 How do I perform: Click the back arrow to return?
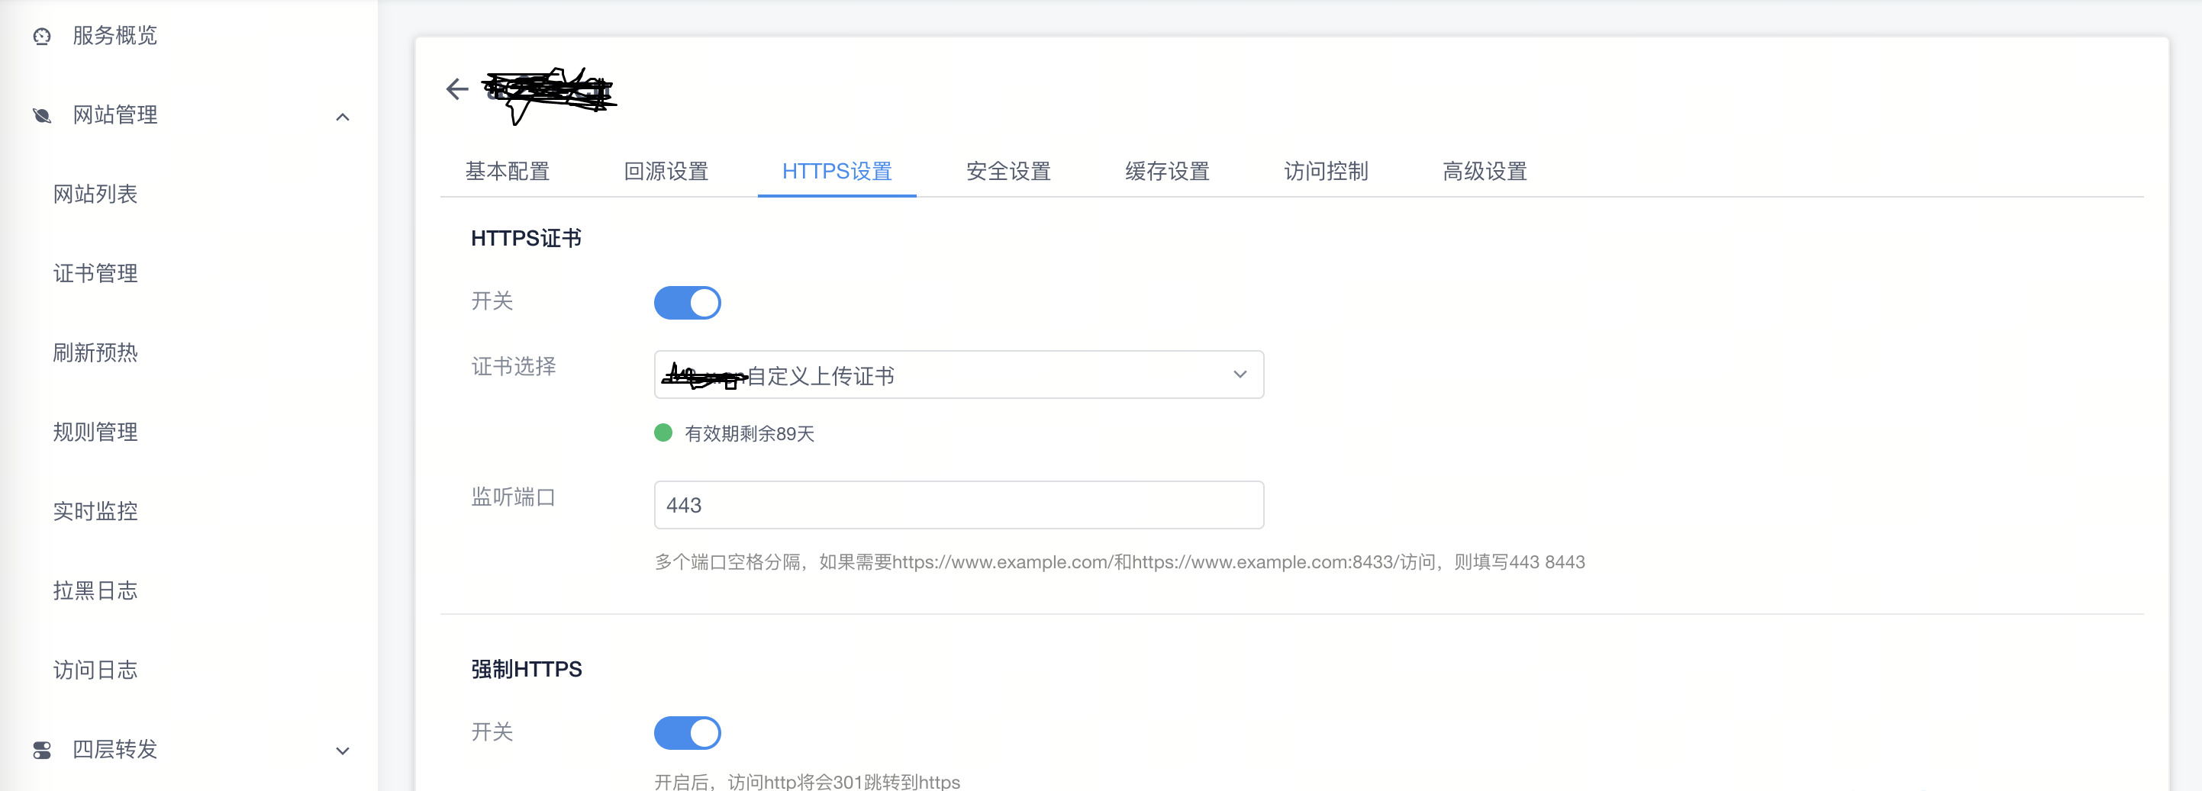[x=456, y=90]
